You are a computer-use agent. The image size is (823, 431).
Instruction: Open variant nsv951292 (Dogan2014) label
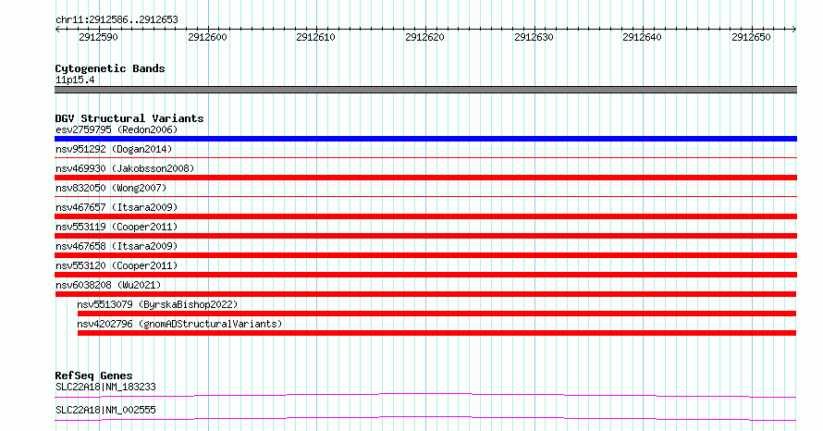click(x=114, y=149)
